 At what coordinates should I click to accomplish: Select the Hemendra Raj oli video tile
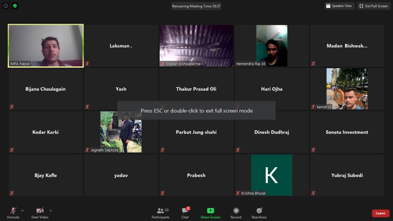tap(272, 45)
